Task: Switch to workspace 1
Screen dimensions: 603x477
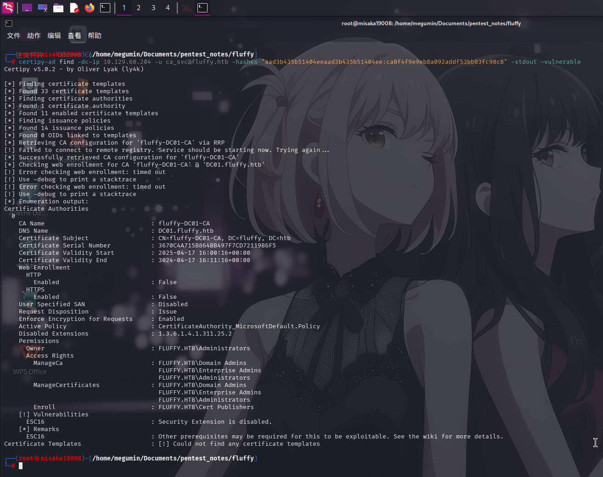Action: coord(124,8)
